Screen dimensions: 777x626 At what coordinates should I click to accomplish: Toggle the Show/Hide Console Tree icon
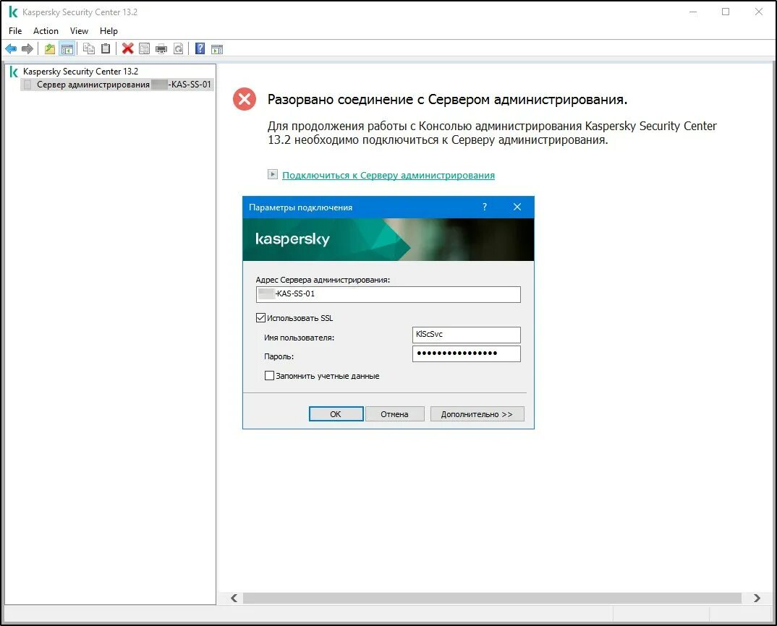pos(67,48)
